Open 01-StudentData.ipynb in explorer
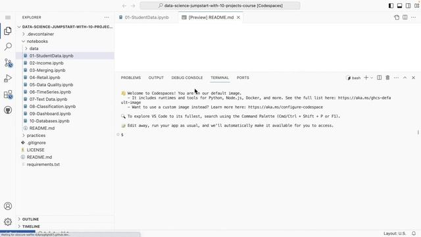Image resolution: width=421 pixels, height=237 pixels. point(65,55)
